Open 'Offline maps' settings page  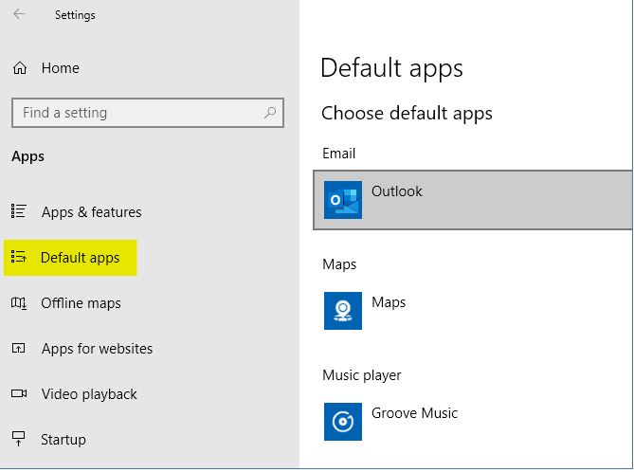point(81,303)
